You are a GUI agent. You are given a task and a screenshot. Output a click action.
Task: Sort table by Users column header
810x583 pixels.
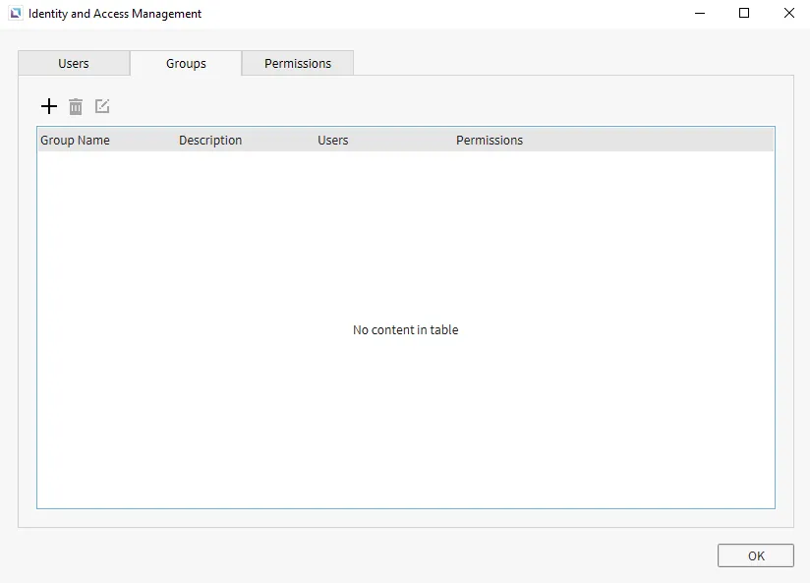333,141
